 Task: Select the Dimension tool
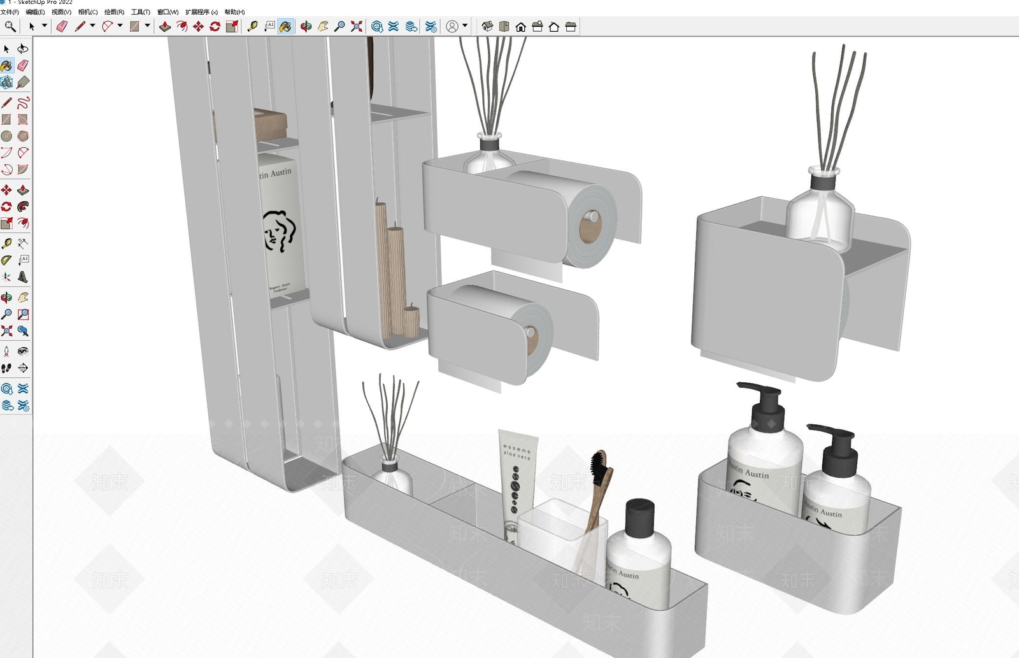tap(23, 243)
